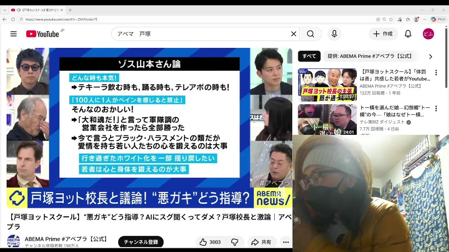Advance filter chips with right chevron
449x252 pixels.
[430, 56]
